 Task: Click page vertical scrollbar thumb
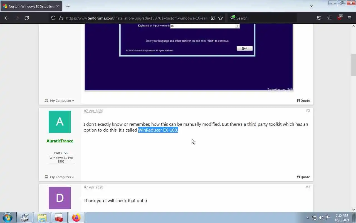click(353, 65)
